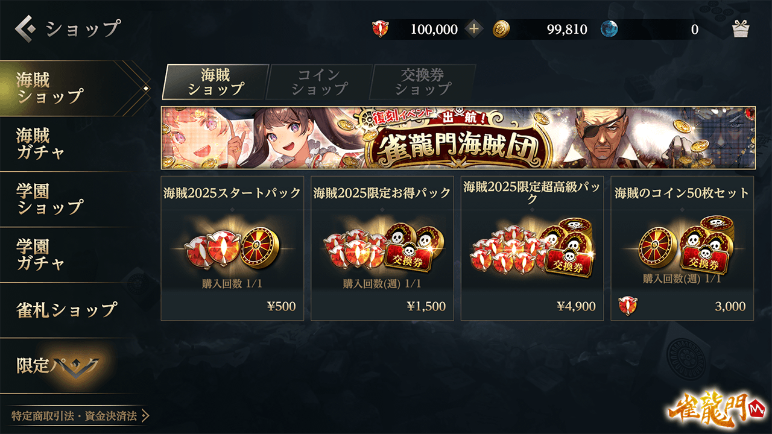Buy 海賊2025スタートパック for ¥500

(232, 248)
